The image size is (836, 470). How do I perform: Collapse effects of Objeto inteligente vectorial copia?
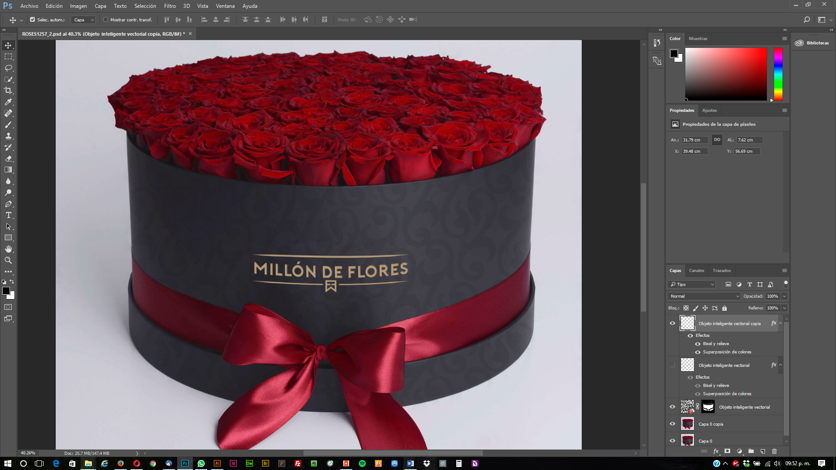coord(780,323)
